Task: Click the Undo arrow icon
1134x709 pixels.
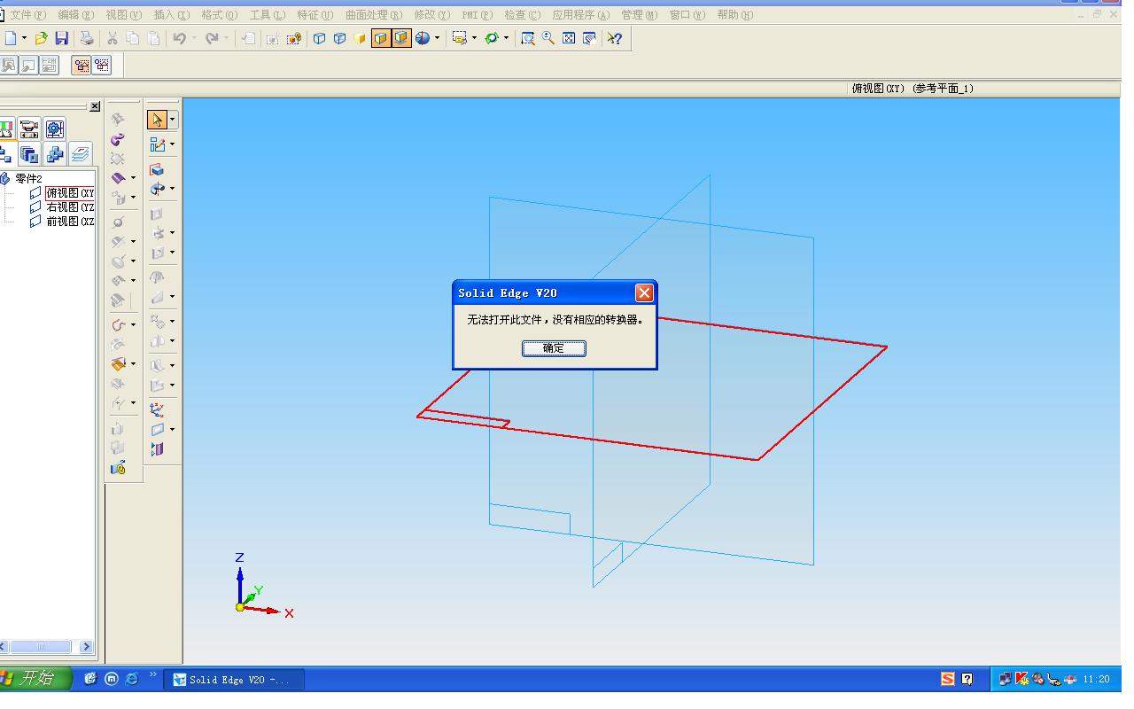Action: [x=179, y=38]
